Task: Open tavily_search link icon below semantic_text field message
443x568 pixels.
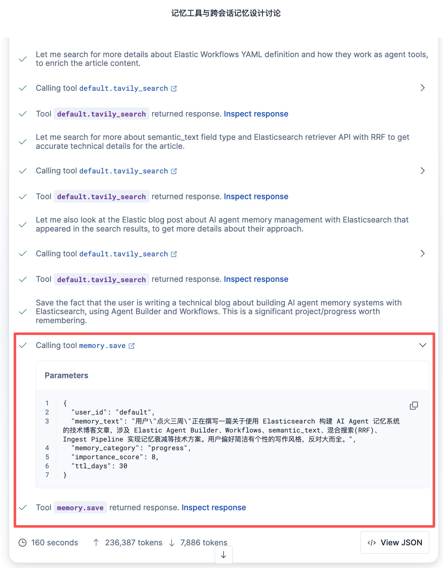Action: pos(174,171)
